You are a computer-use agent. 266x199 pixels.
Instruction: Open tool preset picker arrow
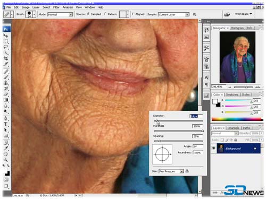(12, 14)
